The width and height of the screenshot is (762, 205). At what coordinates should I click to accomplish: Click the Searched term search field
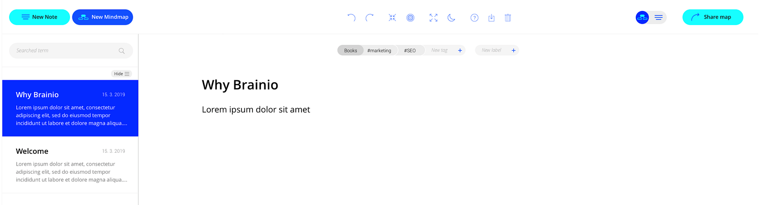point(67,51)
